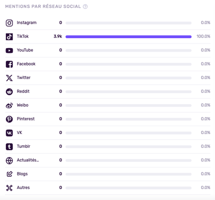Select the Blogs pencil icon

click(x=9, y=174)
